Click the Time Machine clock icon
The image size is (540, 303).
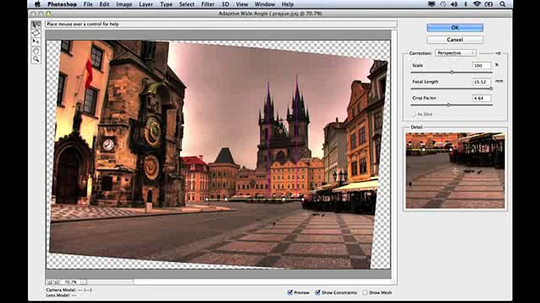click(x=443, y=4)
